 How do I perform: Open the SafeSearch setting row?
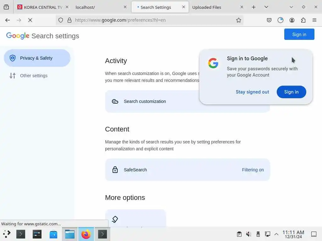pos(187,170)
